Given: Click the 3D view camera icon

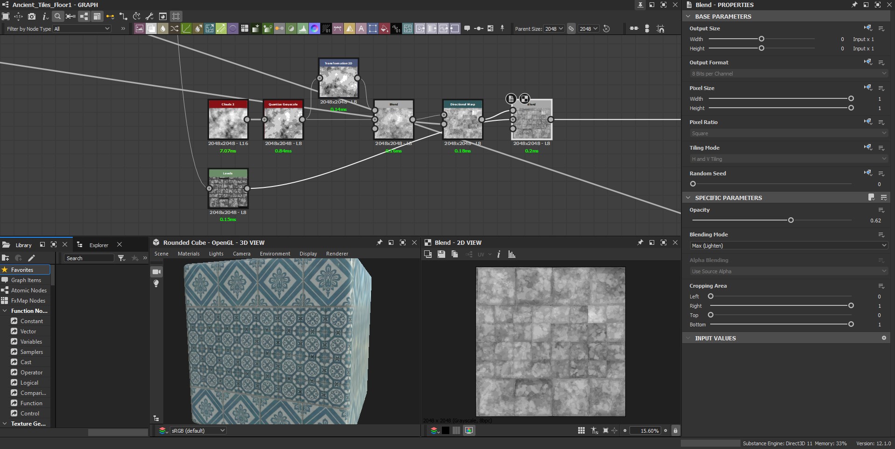Looking at the screenshot, I should [157, 272].
